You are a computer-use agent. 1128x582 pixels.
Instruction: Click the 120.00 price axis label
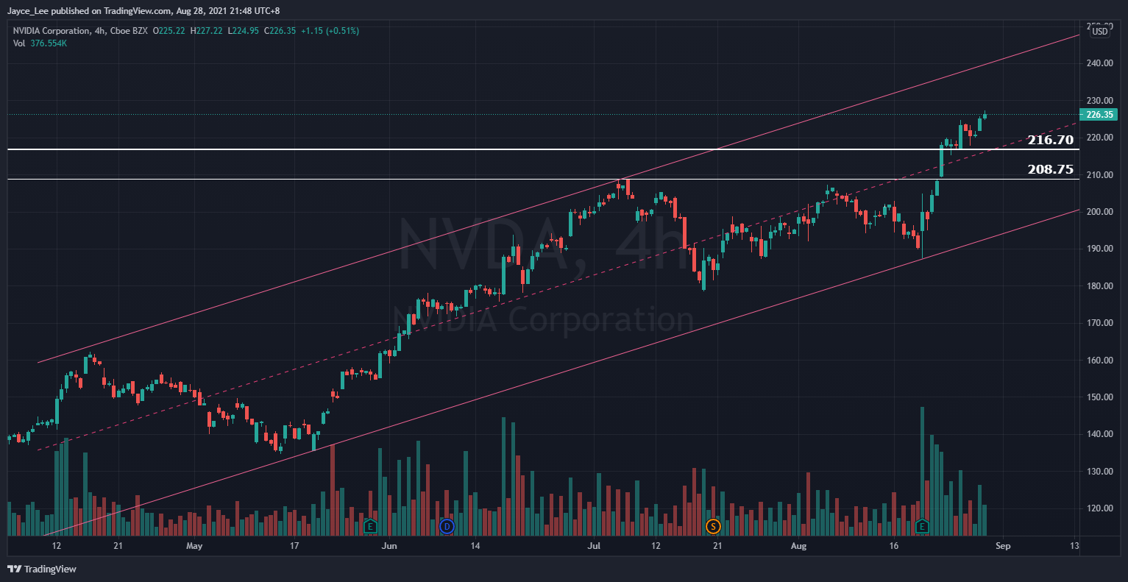1099,508
